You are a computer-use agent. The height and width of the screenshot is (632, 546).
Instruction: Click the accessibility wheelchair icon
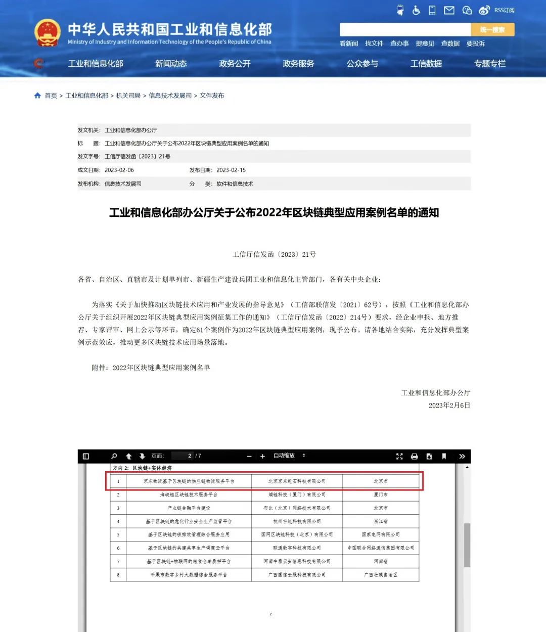(416, 10)
